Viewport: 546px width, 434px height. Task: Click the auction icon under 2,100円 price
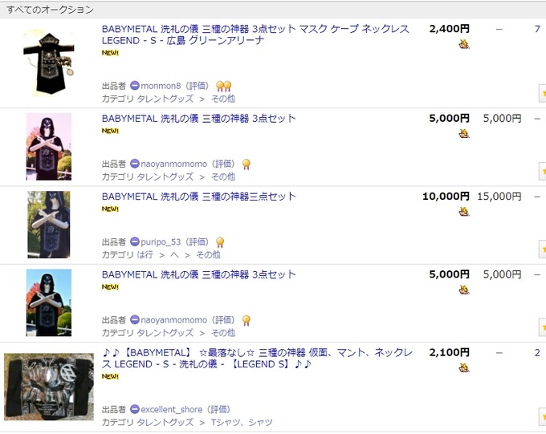(x=464, y=367)
